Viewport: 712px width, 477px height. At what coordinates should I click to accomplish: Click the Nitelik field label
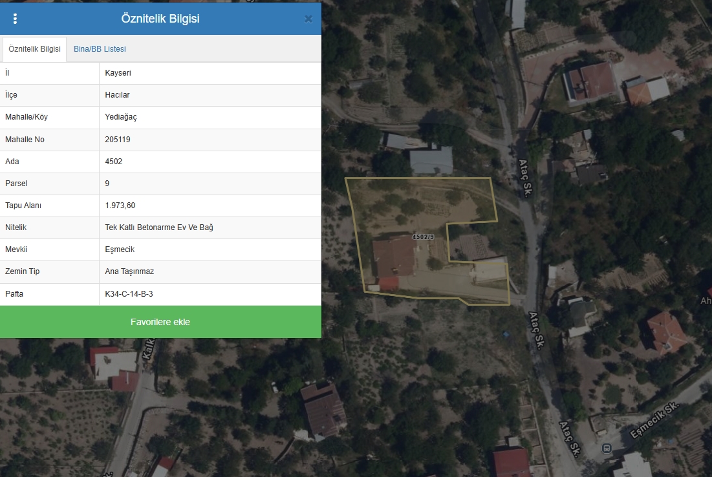[x=16, y=228]
